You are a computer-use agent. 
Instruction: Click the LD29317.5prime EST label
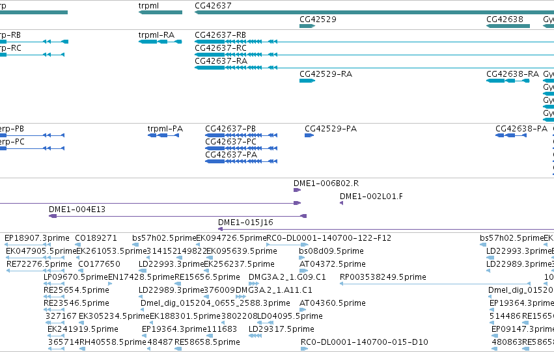(282, 330)
